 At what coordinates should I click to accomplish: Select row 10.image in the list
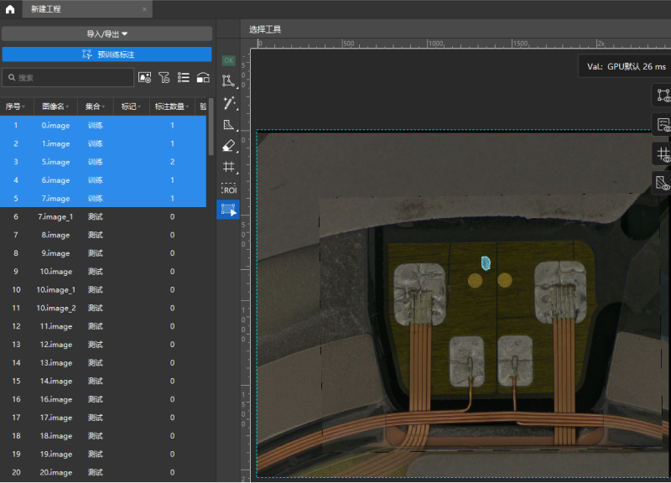point(103,272)
